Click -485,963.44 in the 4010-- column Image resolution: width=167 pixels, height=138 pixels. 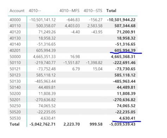45,81
